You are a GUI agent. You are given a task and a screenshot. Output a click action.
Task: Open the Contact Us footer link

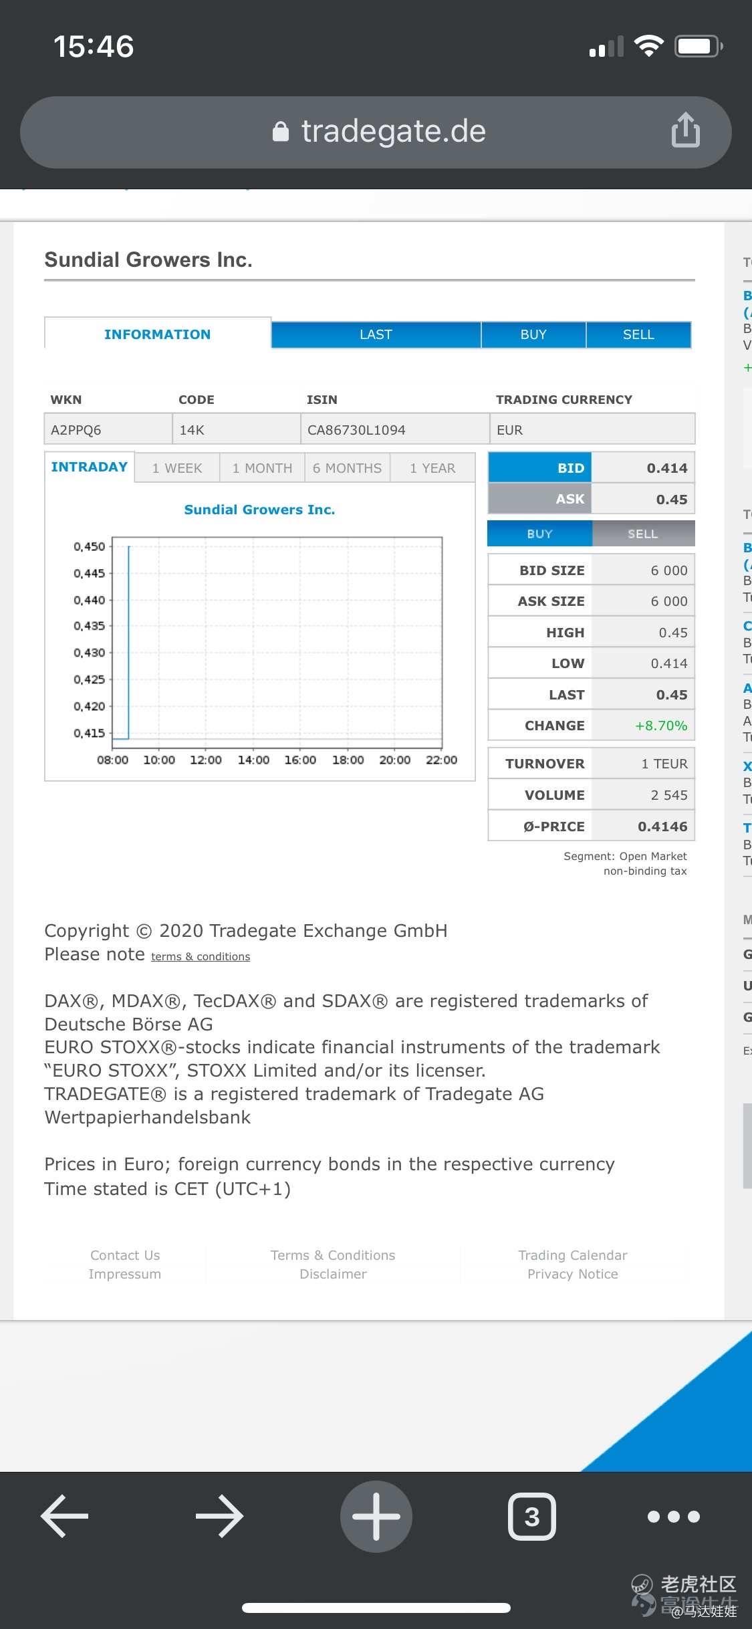[125, 1255]
